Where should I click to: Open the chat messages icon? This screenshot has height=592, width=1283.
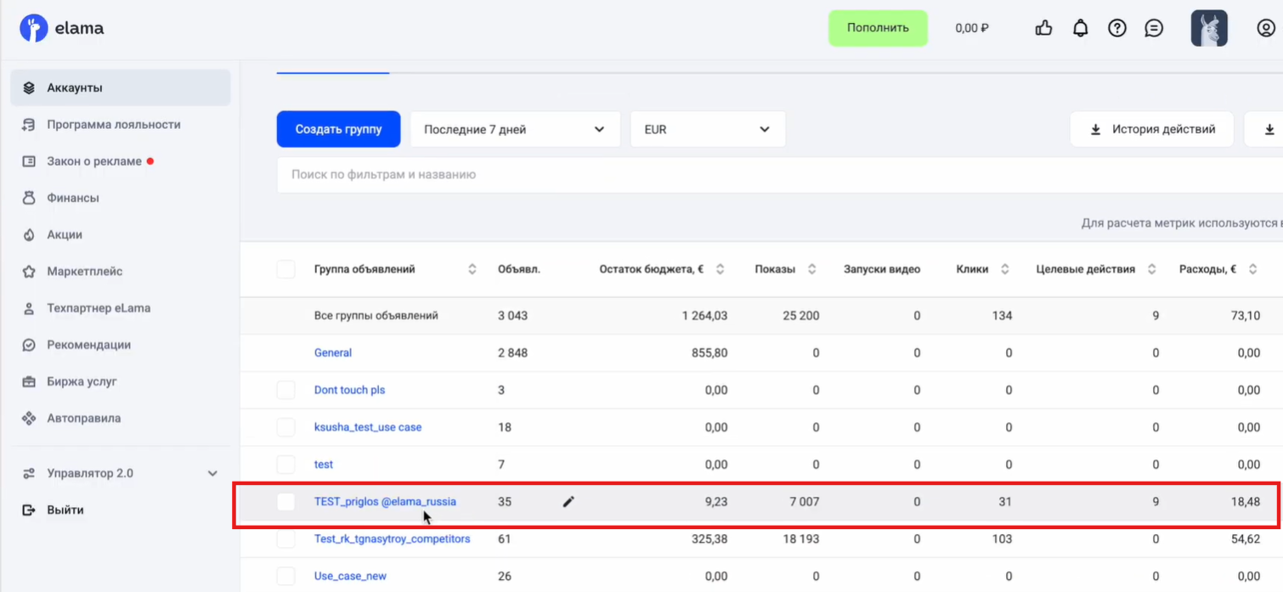click(1153, 28)
